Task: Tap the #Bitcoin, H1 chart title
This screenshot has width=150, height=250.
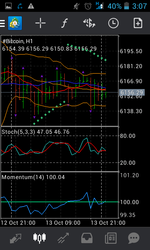Action: point(17,42)
